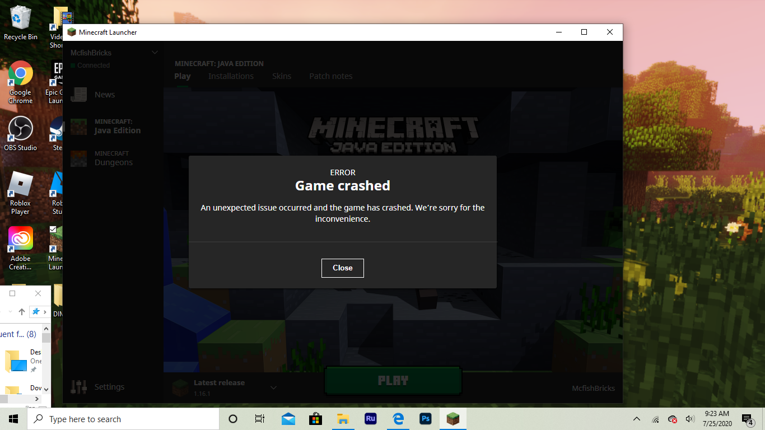Click the green PLAY button
The image size is (765, 430).
pyautogui.click(x=393, y=381)
